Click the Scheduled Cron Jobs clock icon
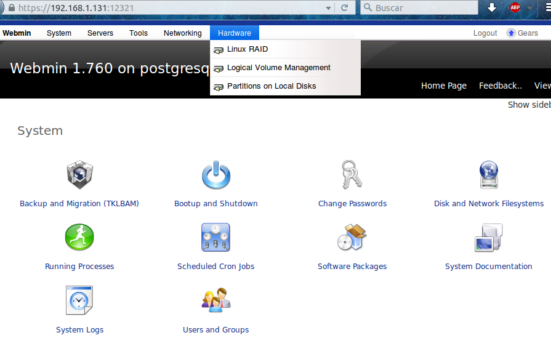Viewport: 551px width, 338px height. tap(215, 238)
